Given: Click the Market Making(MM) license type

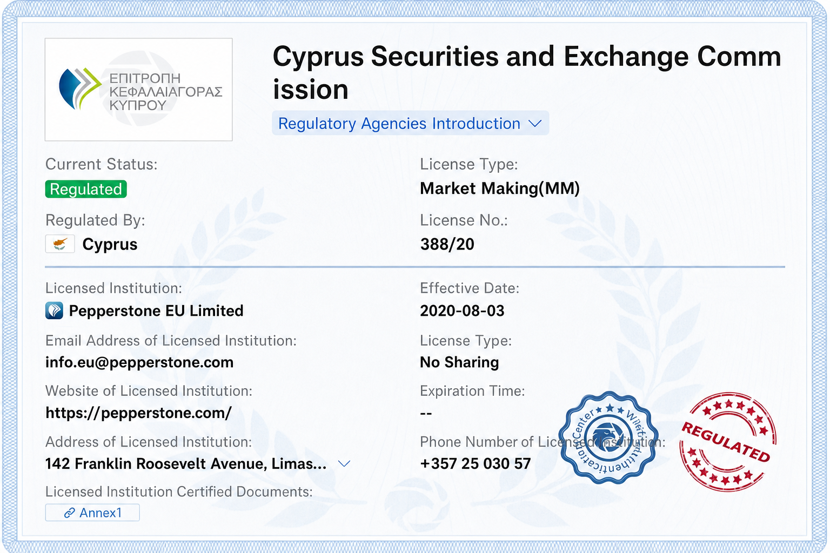Looking at the screenshot, I should [500, 188].
